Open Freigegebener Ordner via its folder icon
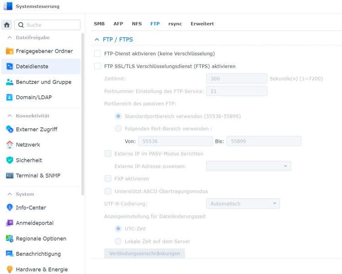 (x=10, y=51)
